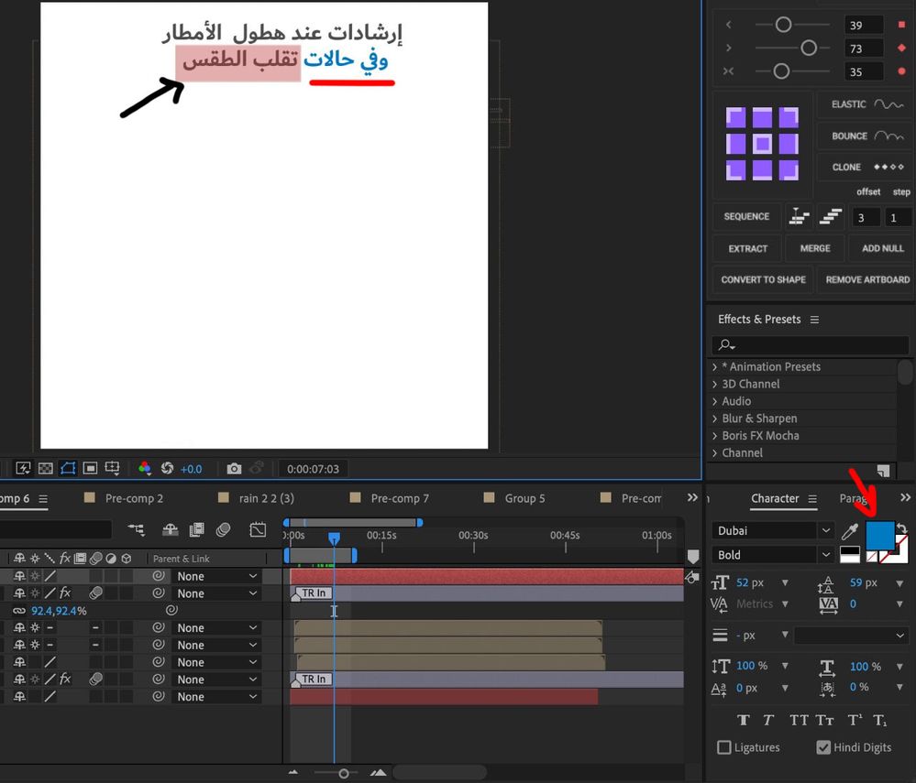
Task: Click the red square keyframe icon
Action: 901,25
